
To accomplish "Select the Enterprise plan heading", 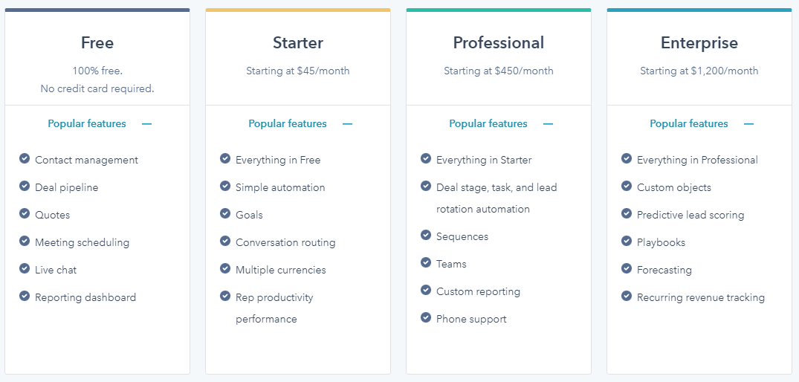I will click(x=699, y=43).
